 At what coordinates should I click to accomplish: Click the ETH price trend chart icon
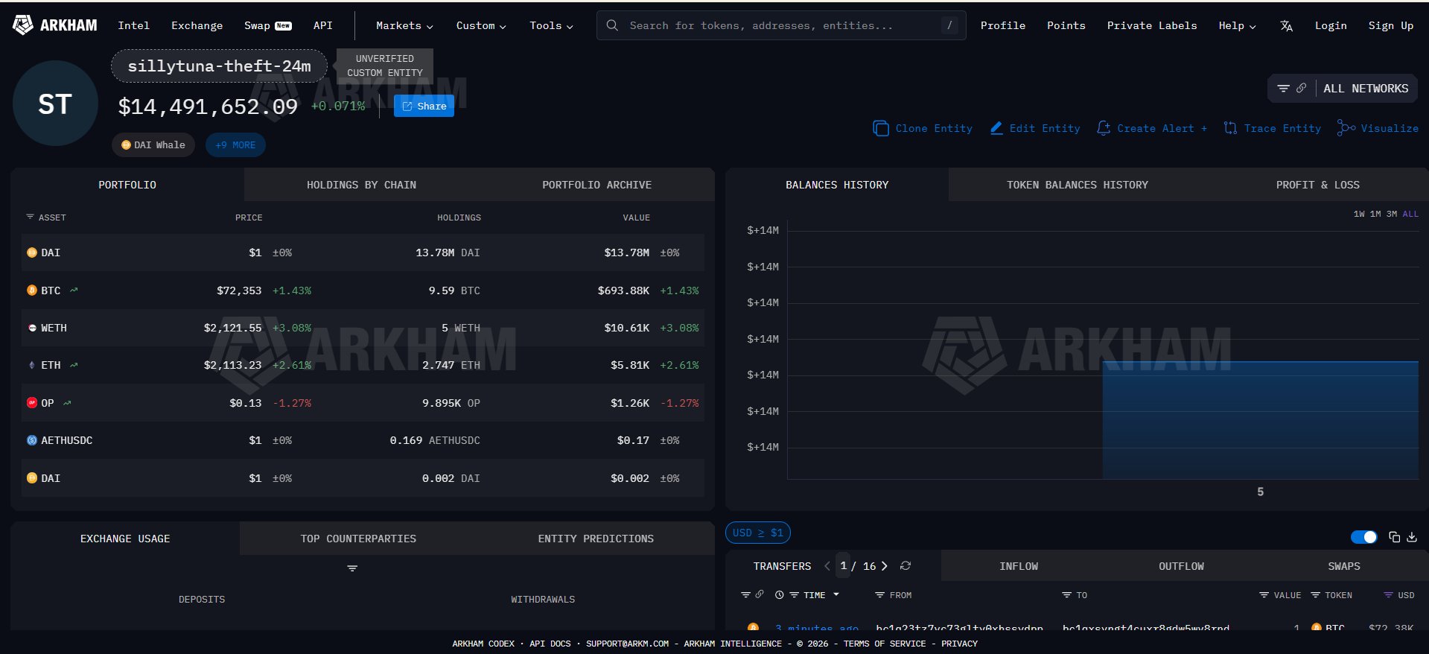click(x=74, y=365)
